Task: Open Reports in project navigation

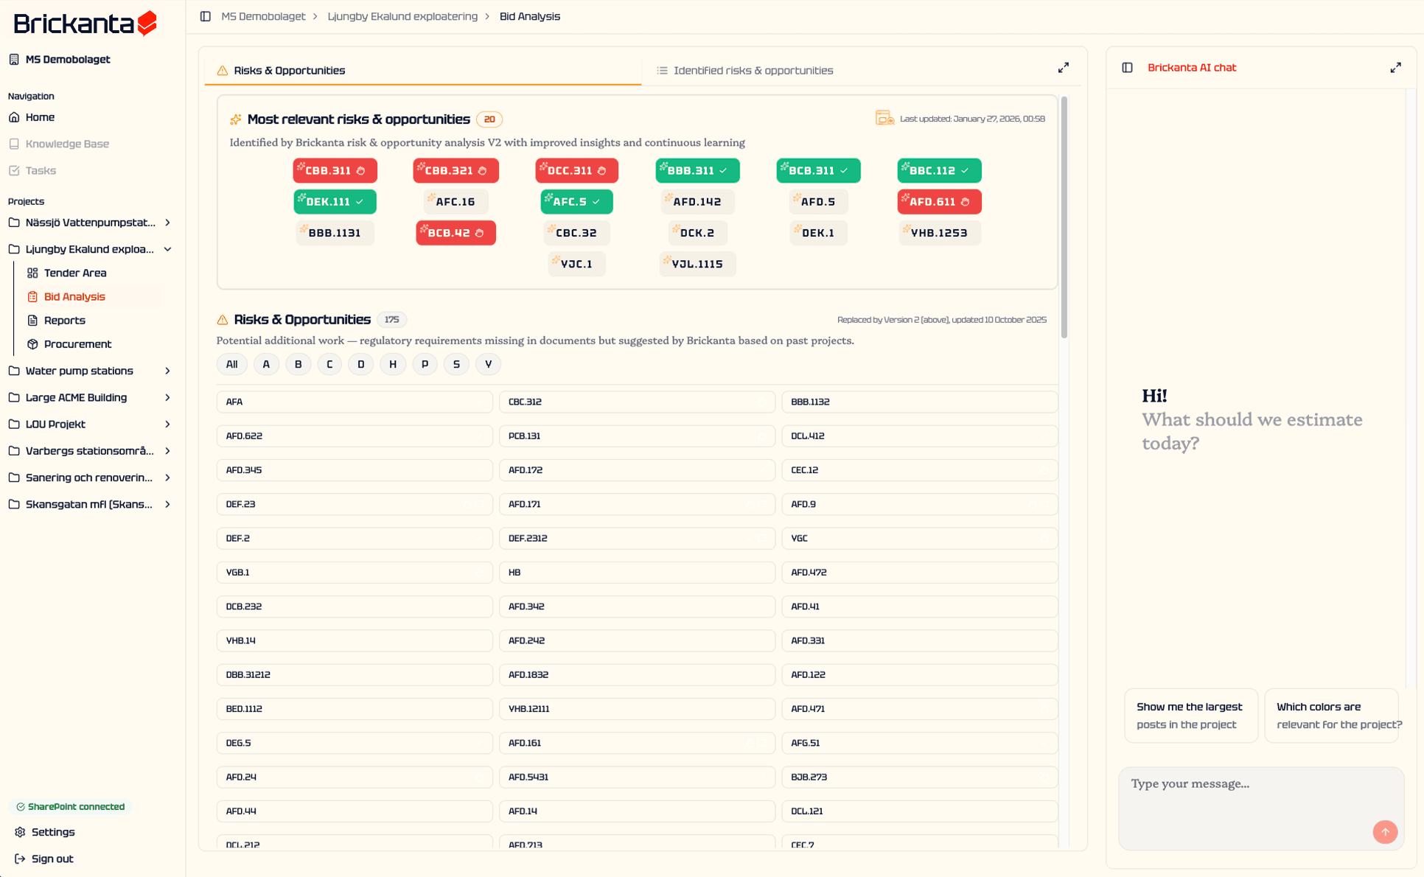Action: point(64,321)
